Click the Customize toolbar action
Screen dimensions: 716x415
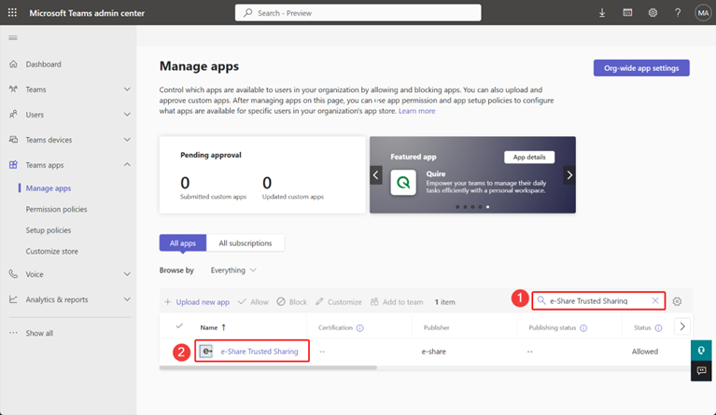pos(338,302)
